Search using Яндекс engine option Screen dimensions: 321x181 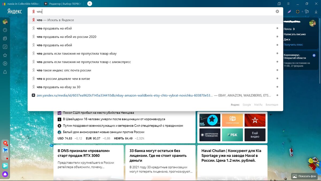click(235, 105)
